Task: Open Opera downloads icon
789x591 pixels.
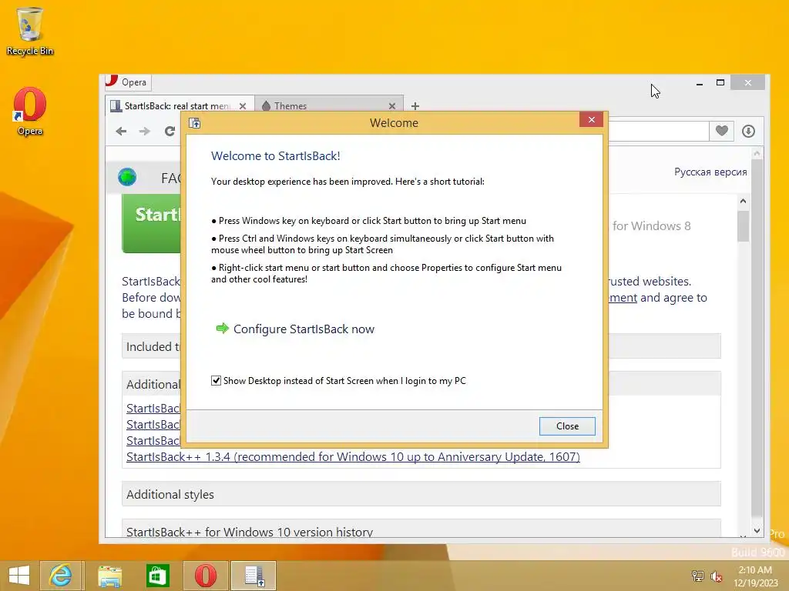Action: coord(748,131)
